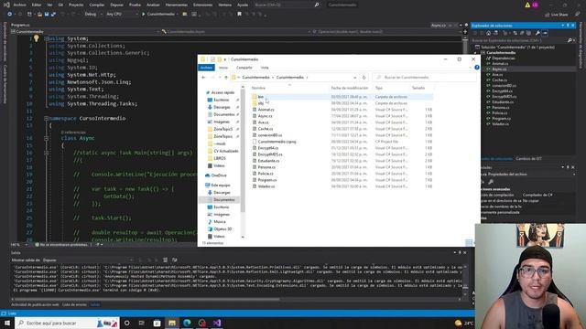Screen dimensions: 586x329
Task: Click the refresh icon in File Explorer address bar
Action: coord(364,77)
